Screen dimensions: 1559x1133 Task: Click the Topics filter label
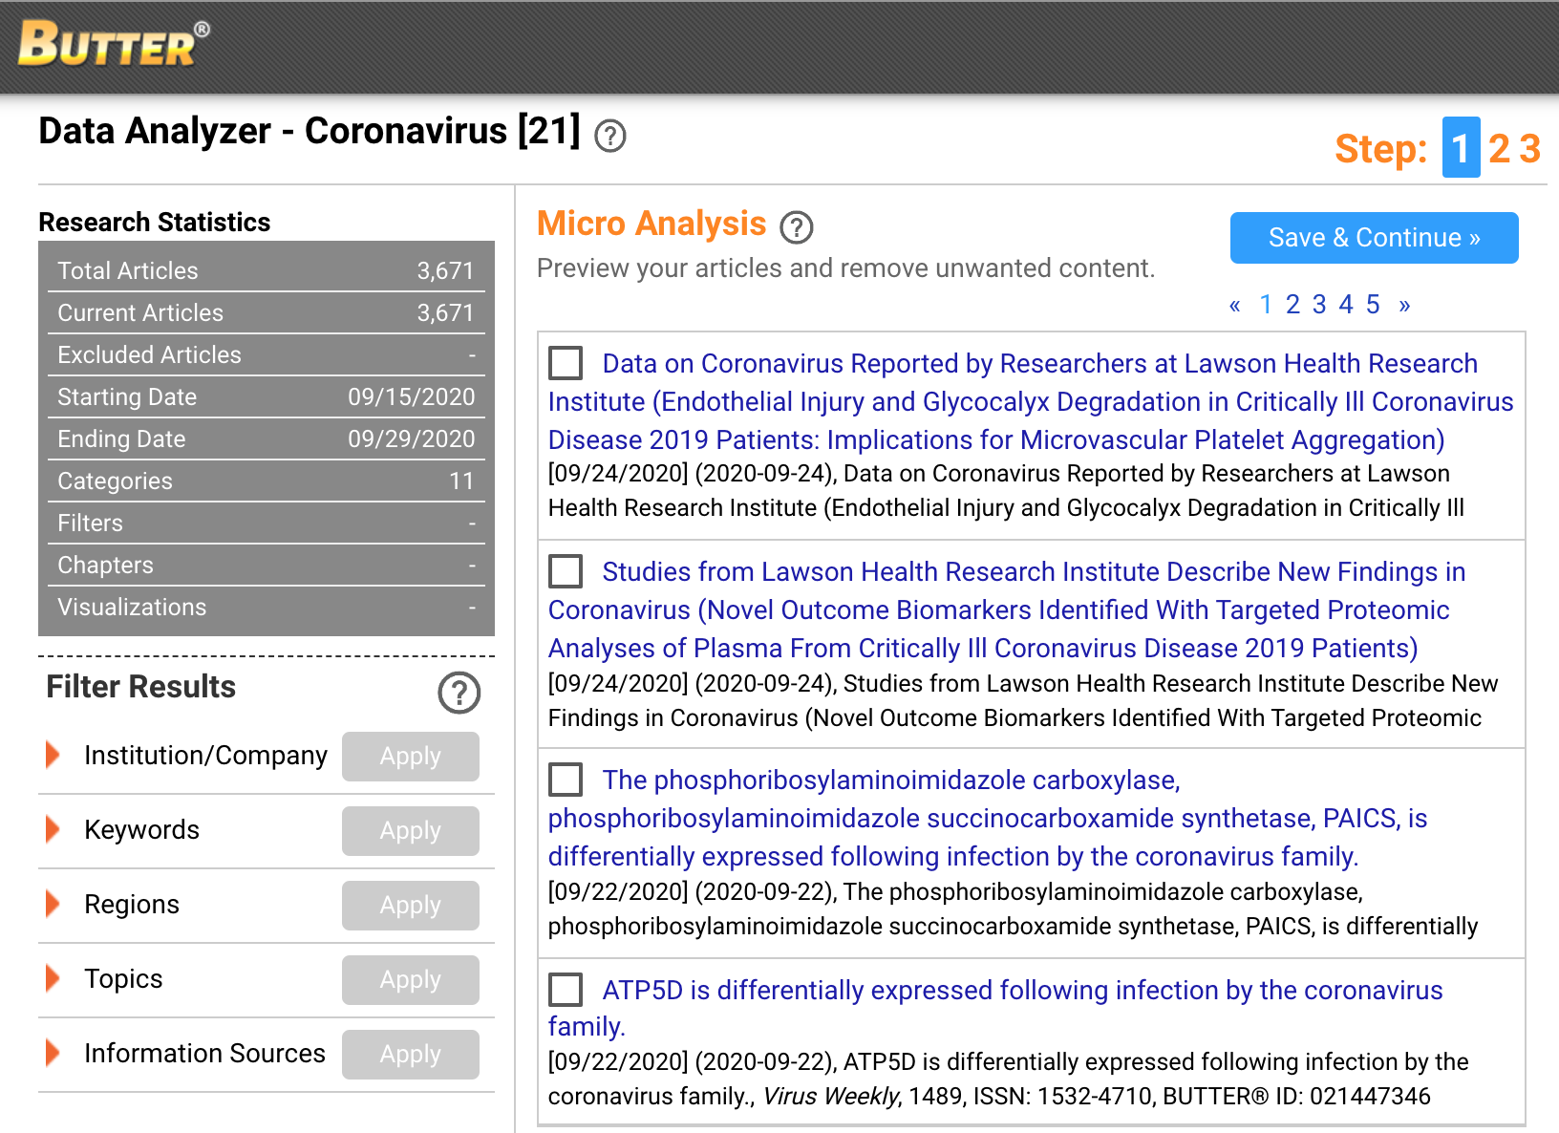[123, 978]
